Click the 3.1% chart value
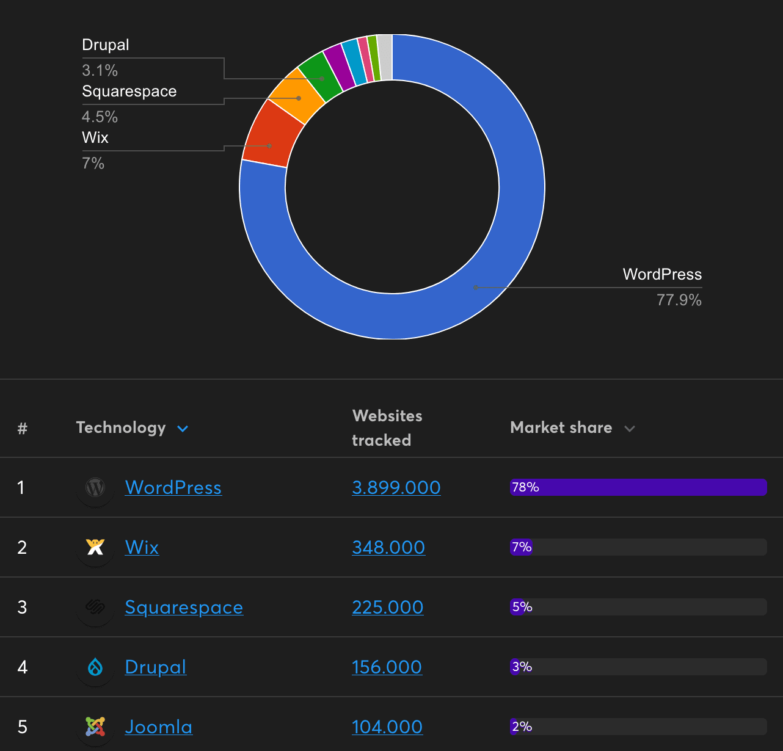The image size is (783, 751). coord(100,71)
